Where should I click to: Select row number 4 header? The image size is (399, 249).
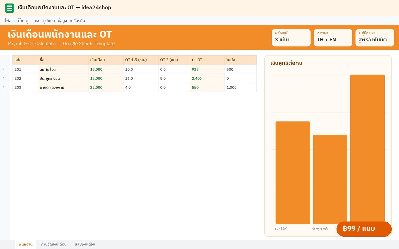[x=4, y=69]
